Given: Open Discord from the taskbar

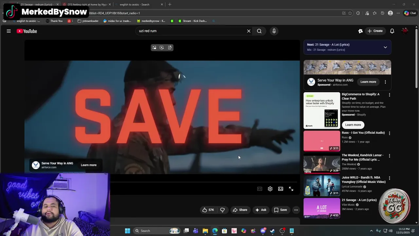Looking at the screenshot, I should pos(263,231).
